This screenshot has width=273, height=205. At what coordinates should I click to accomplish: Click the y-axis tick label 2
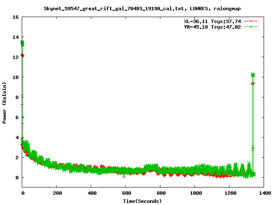pos(17,158)
